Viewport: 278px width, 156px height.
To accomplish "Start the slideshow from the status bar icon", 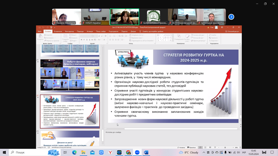I will [215, 147].
